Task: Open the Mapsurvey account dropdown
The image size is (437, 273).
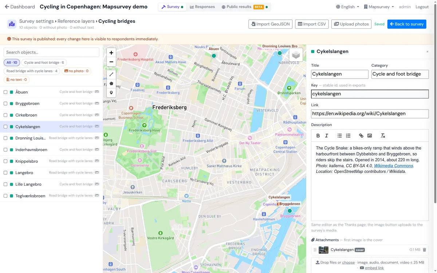Action: (x=379, y=7)
